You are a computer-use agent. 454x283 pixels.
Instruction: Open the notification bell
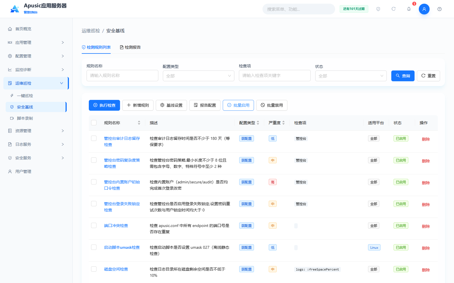click(409, 9)
